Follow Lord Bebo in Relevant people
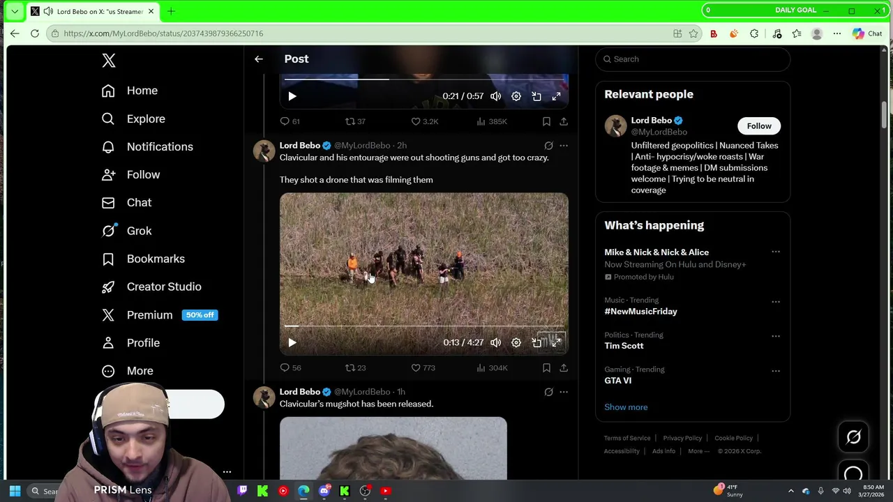The image size is (893, 502). [759, 126]
